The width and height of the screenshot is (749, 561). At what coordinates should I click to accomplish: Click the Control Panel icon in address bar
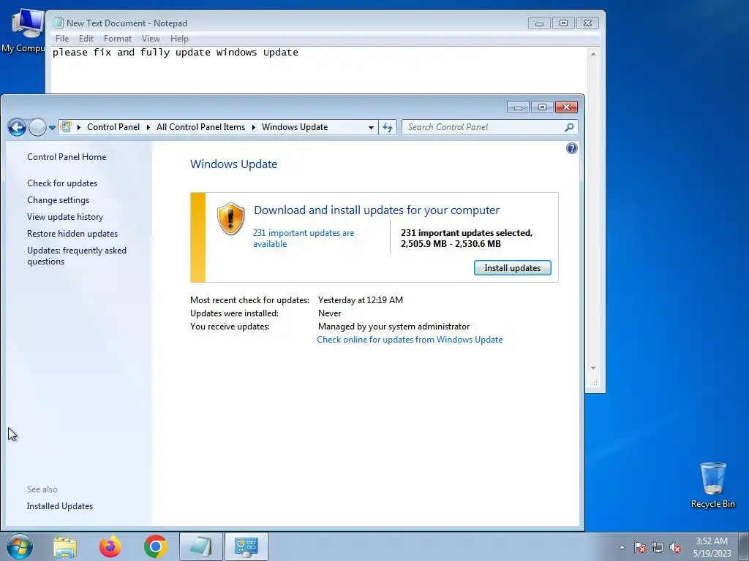point(67,127)
